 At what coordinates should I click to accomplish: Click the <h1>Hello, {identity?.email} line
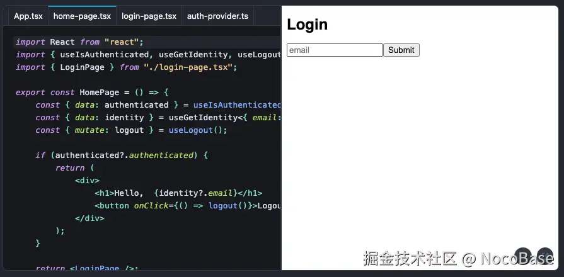(178, 193)
